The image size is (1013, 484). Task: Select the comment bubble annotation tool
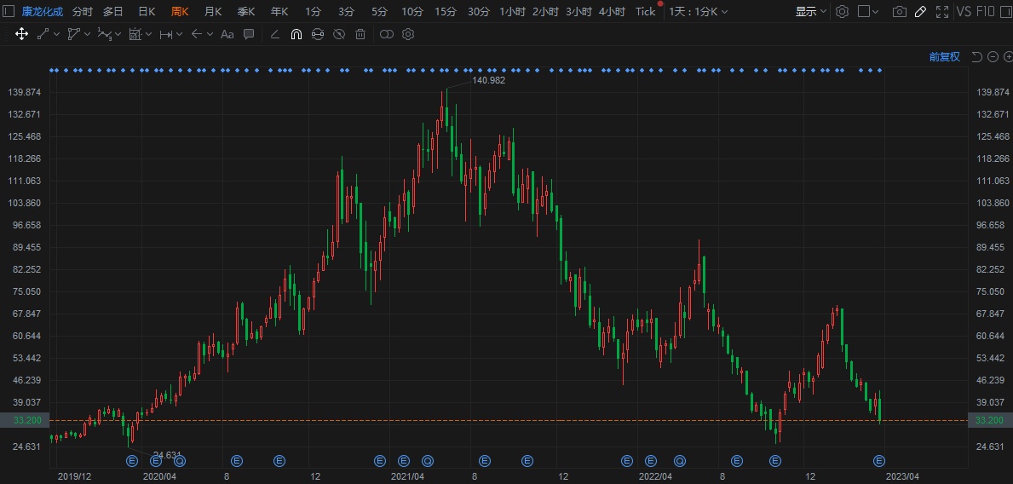pos(249,34)
